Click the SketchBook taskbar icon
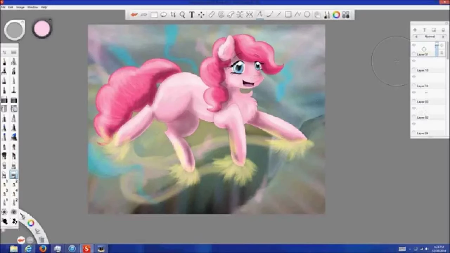The width and height of the screenshot is (450, 253). click(86, 249)
